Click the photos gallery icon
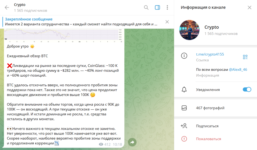 184,108
